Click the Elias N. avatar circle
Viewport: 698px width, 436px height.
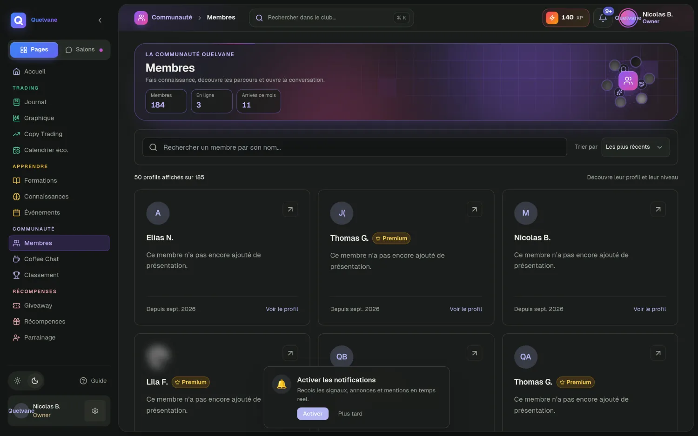point(158,213)
